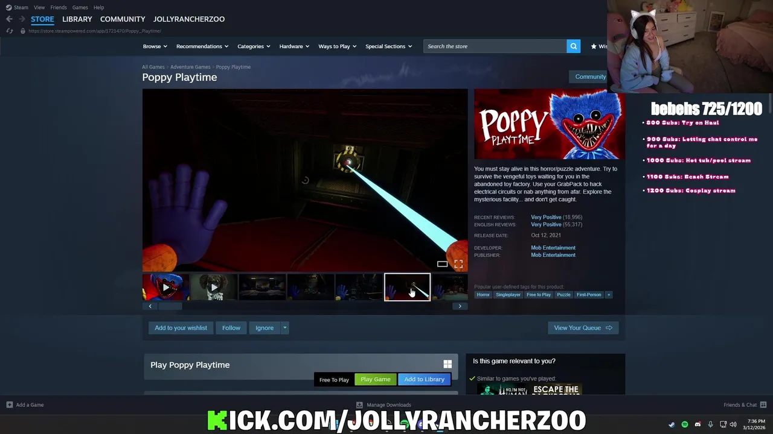Play the Huggy Wuggy trailer thumbnail
The image size is (773, 434).
click(166, 288)
